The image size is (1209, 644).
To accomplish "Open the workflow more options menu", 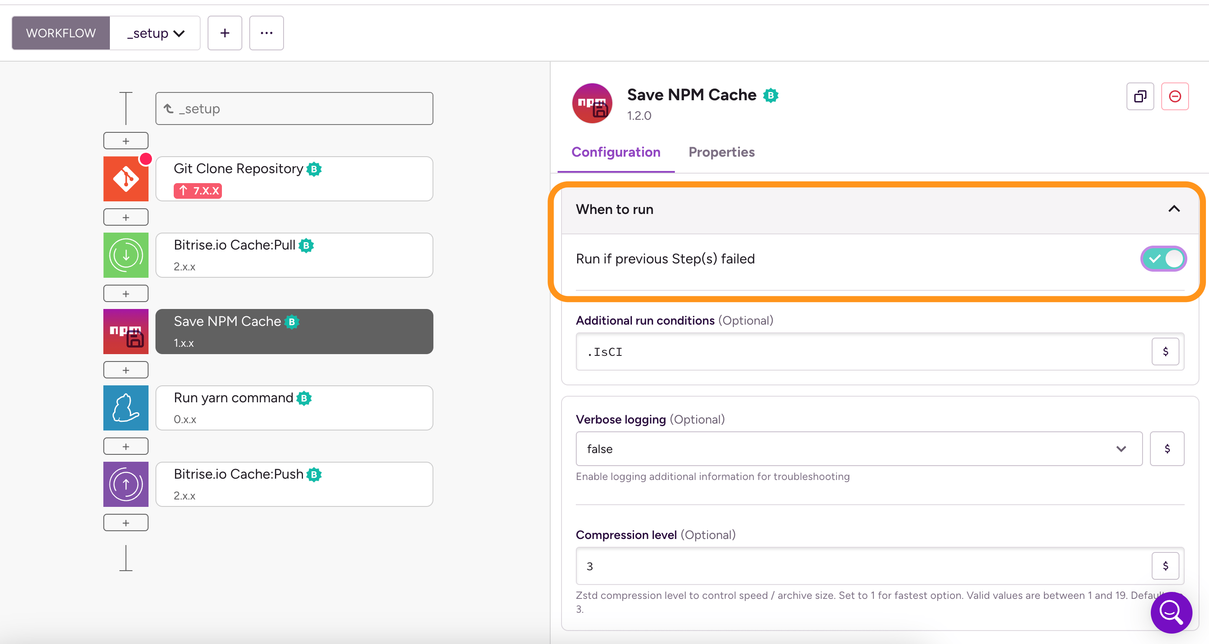I will click(266, 33).
